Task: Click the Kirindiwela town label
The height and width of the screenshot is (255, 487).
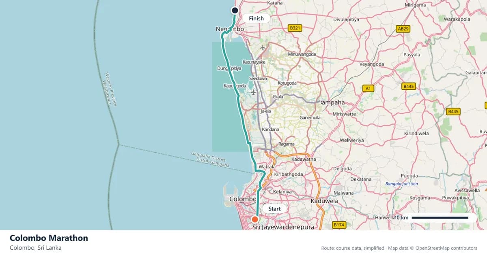Action: [x=416, y=133]
